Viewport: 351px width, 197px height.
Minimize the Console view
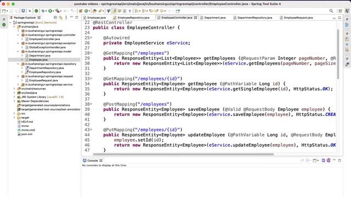tap(334, 160)
